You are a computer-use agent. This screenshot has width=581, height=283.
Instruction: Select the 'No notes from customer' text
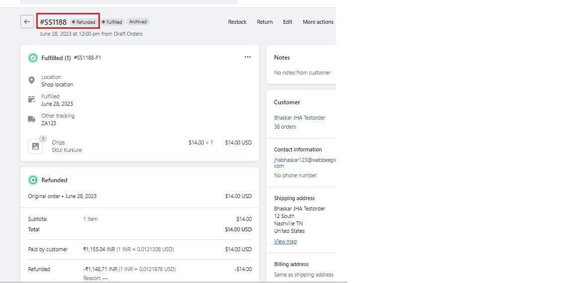[302, 72]
